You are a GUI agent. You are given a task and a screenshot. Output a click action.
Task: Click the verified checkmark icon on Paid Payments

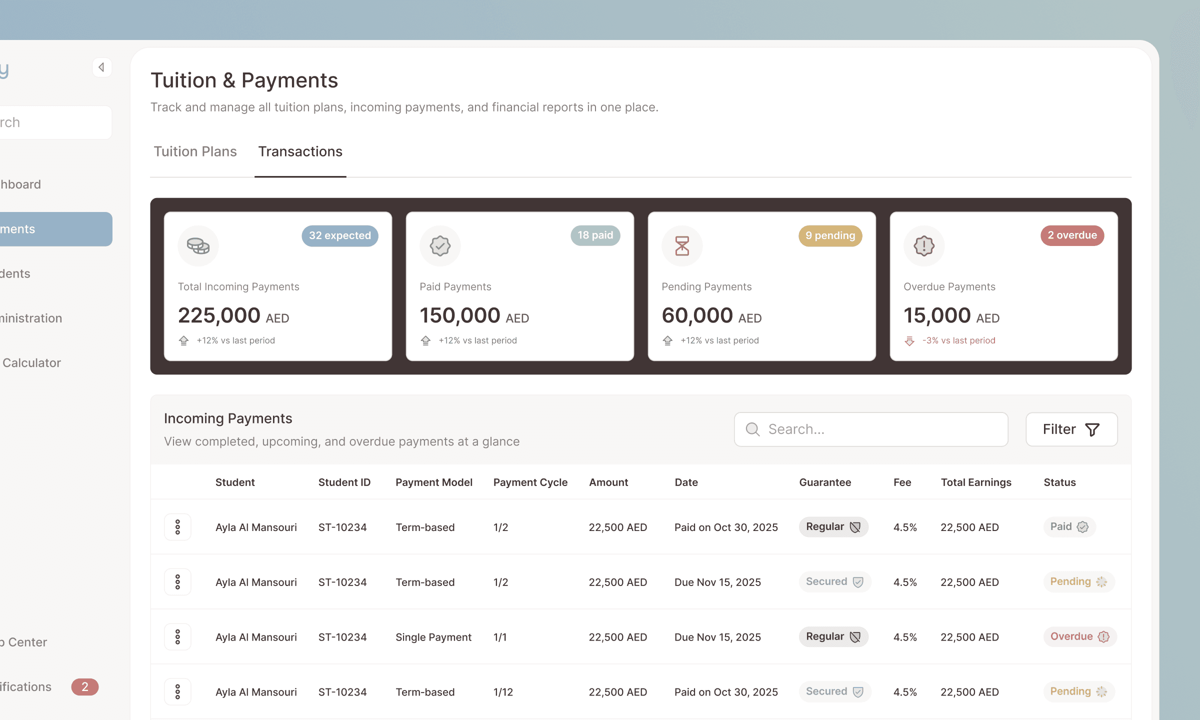coord(440,245)
